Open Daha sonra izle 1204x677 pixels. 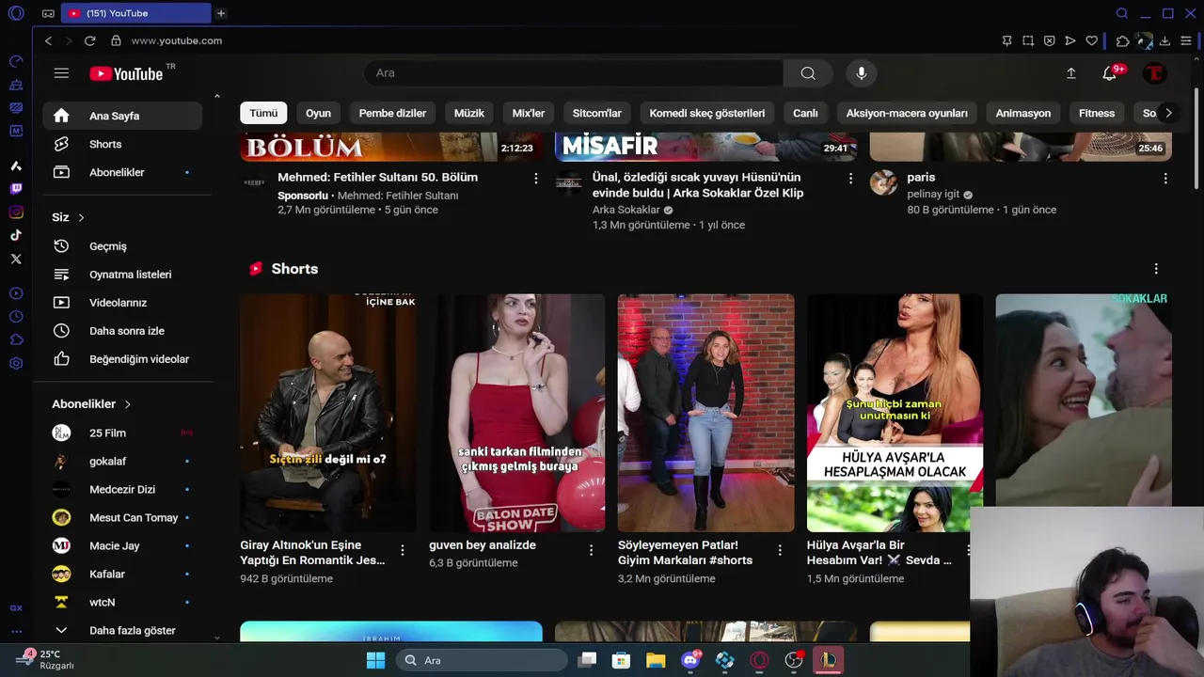pos(122,331)
